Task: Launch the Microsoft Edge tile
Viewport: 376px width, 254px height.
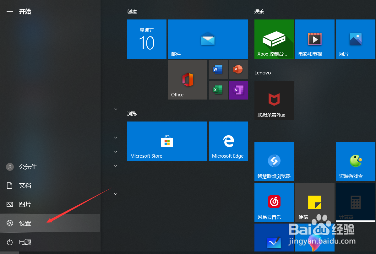Action: click(x=229, y=141)
